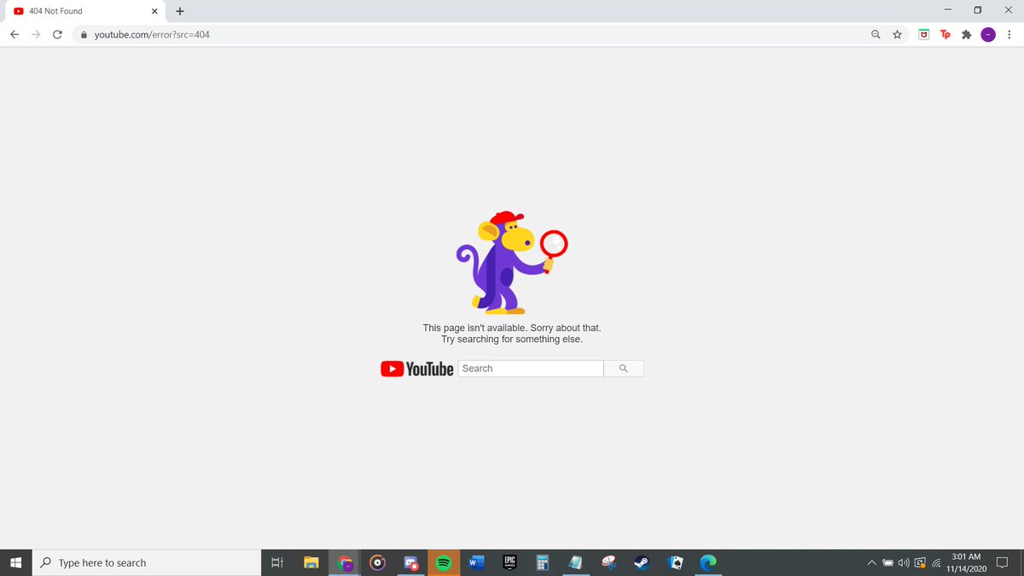Click the "This page isn't available" message
Screen dimensions: 1024x576
pos(511,328)
